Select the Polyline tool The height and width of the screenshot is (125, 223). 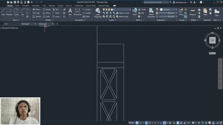(9, 11)
